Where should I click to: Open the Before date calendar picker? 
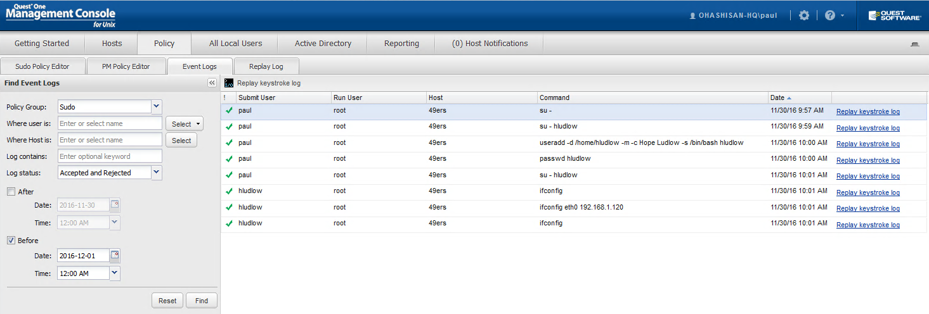coord(115,256)
